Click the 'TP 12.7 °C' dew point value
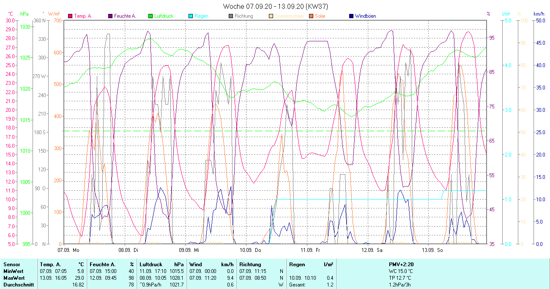The height and width of the screenshot is (289, 550). coord(401,278)
